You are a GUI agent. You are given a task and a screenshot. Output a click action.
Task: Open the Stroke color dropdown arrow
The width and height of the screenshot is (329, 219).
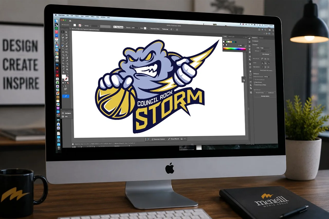(x=82, y=25)
